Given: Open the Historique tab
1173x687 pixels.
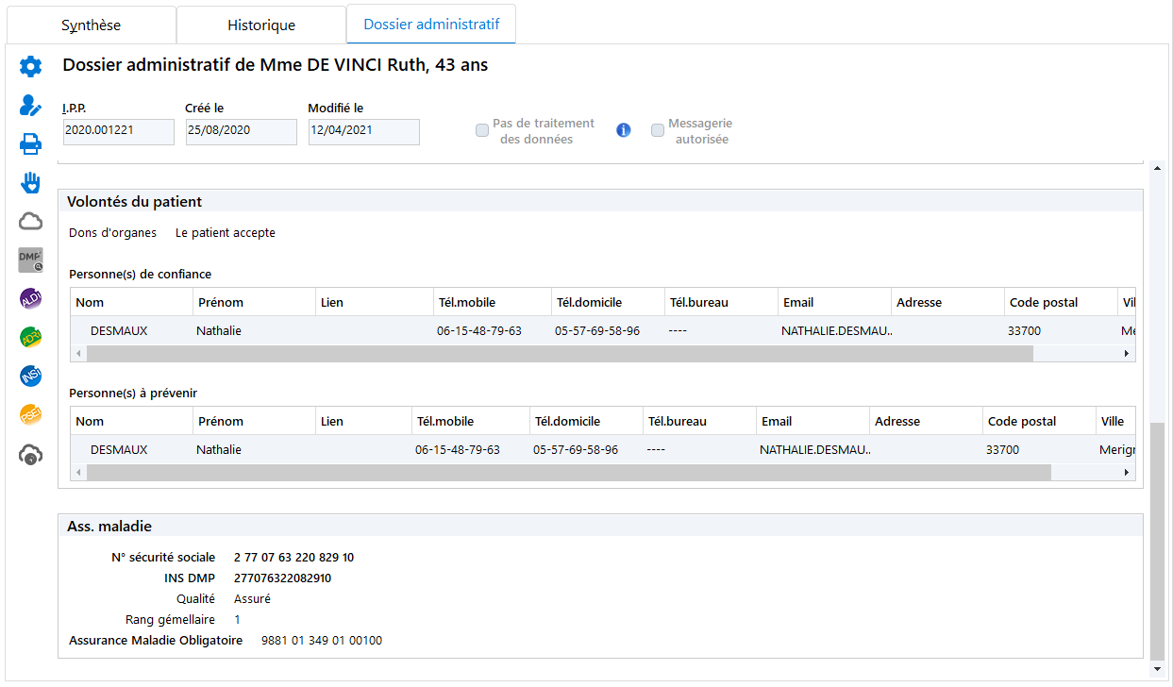Looking at the screenshot, I should click(x=261, y=25).
